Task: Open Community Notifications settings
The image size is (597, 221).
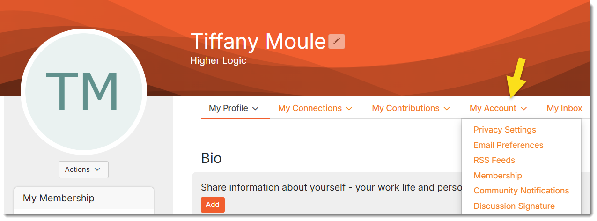Action: pos(521,191)
